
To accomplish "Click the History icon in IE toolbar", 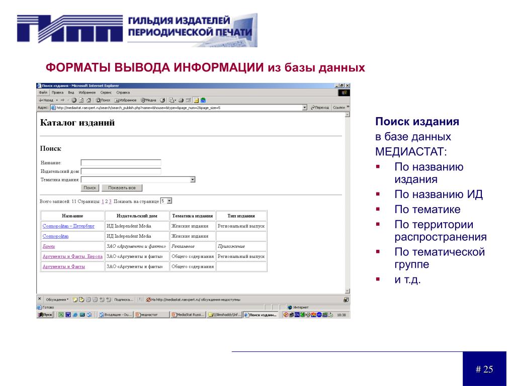I will tap(162, 100).
